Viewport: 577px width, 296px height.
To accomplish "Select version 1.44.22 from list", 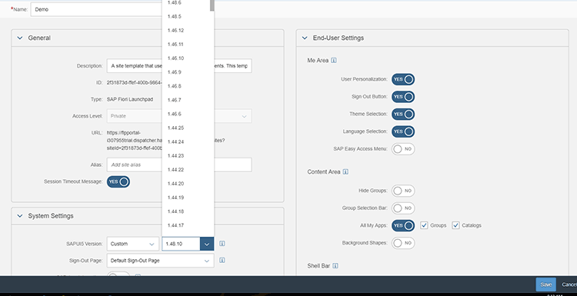I will 188,170.
